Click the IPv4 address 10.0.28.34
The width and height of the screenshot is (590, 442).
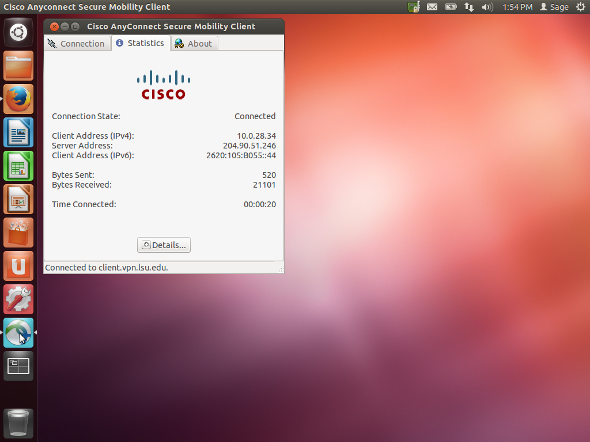[256, 136]
